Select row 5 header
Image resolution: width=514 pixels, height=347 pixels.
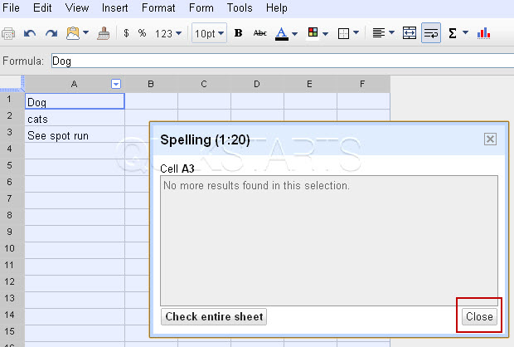(12, 166)
